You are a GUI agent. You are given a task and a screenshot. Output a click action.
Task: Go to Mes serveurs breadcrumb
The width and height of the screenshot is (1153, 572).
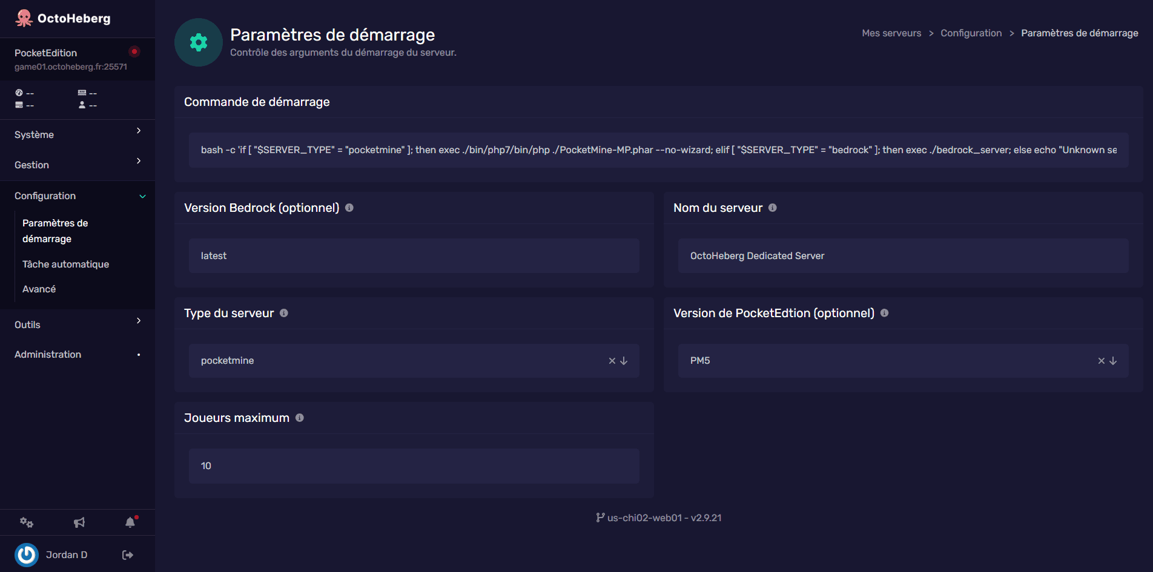tap(891, 33)
